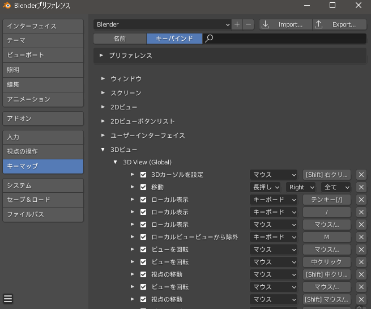Screen dimensions: 371x309
Task: Open the インターフェイス preferences section
Action: 43,26
